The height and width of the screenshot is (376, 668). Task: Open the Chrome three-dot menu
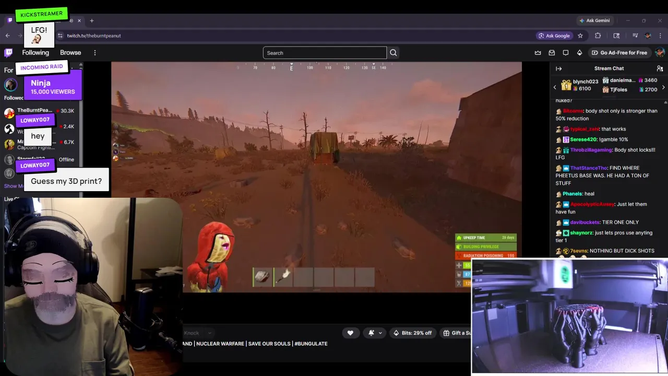click(x=661, y=36)
